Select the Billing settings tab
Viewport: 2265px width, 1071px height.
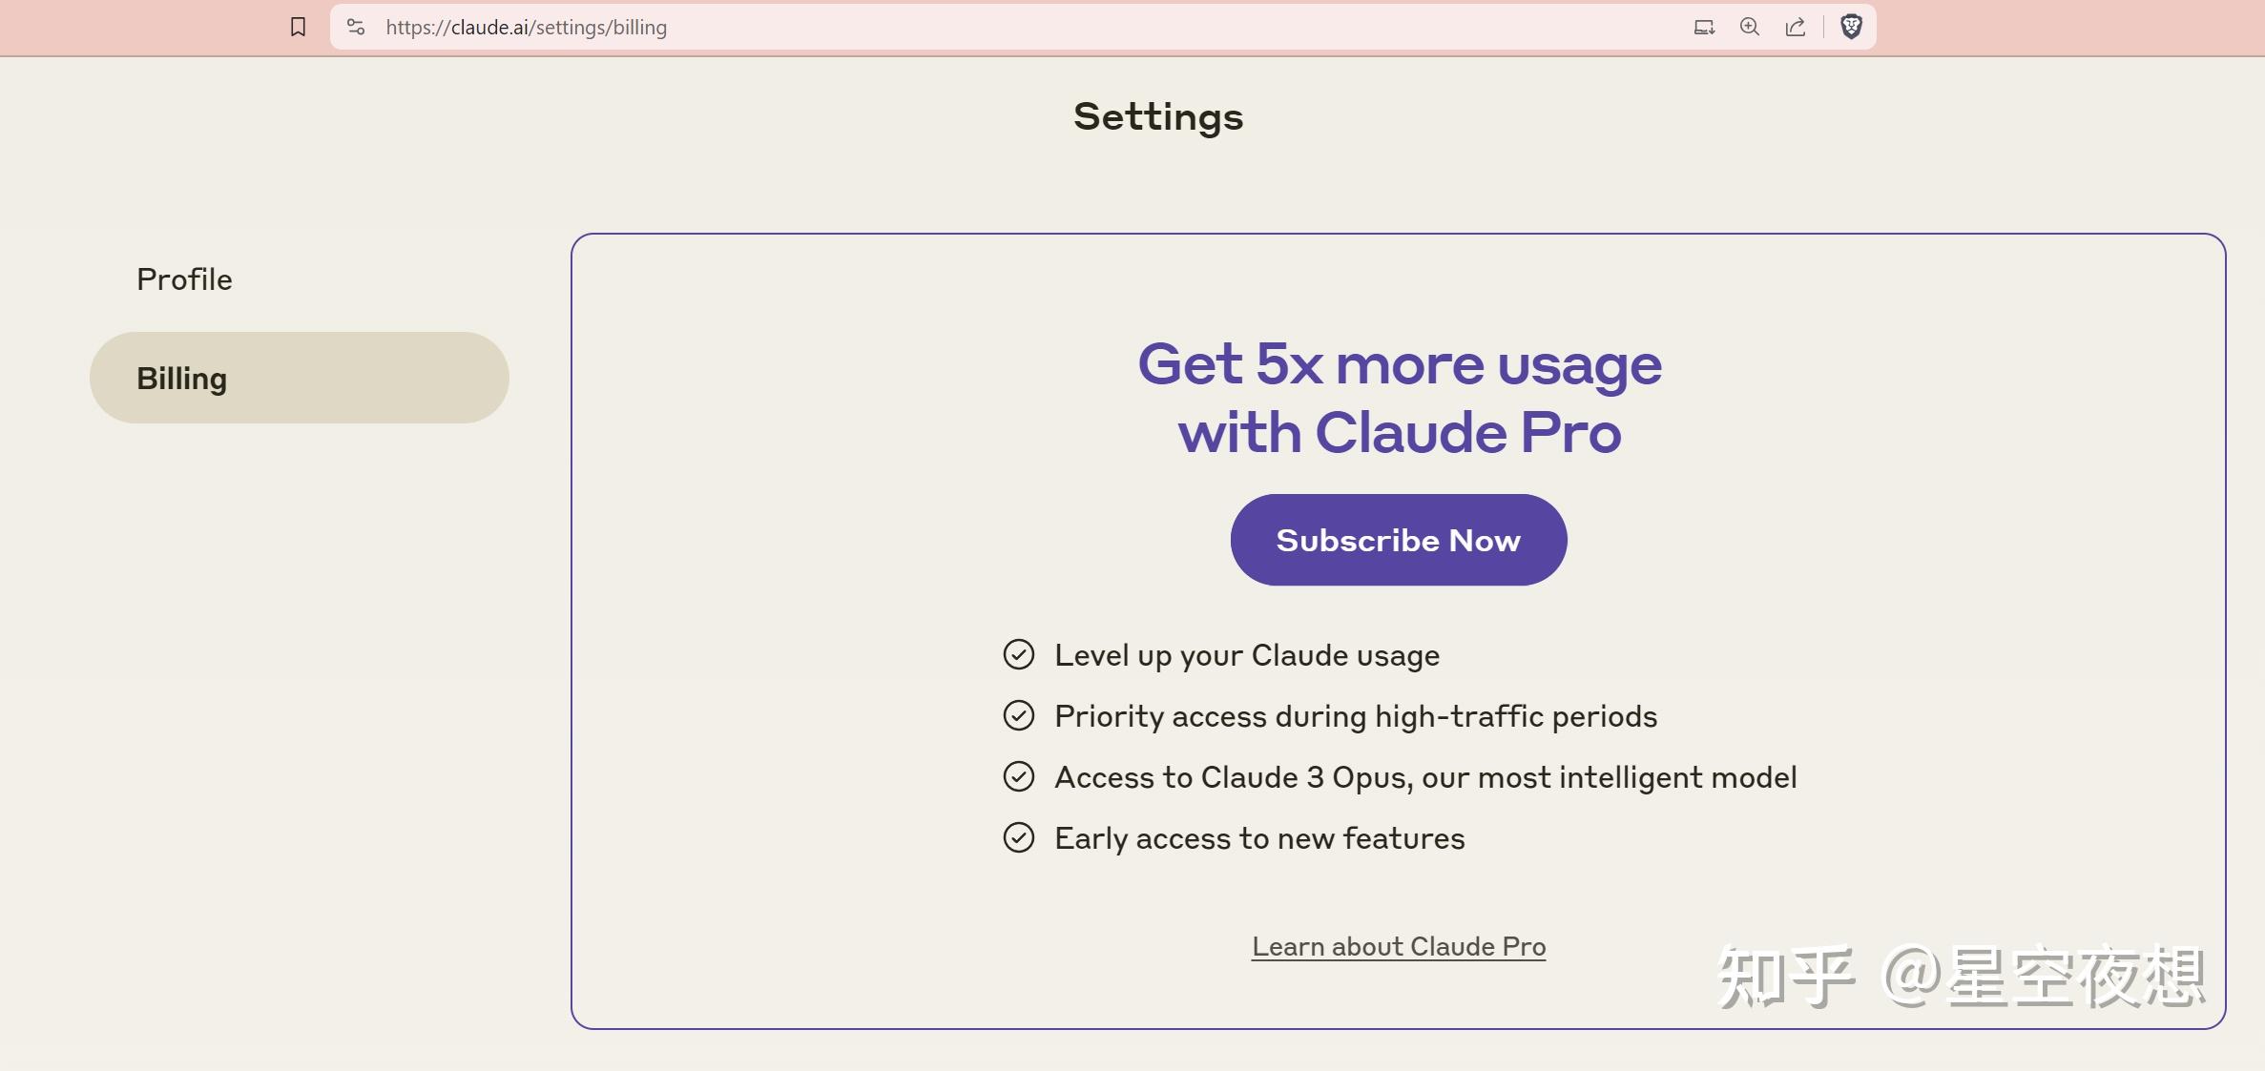coord(299,378)
